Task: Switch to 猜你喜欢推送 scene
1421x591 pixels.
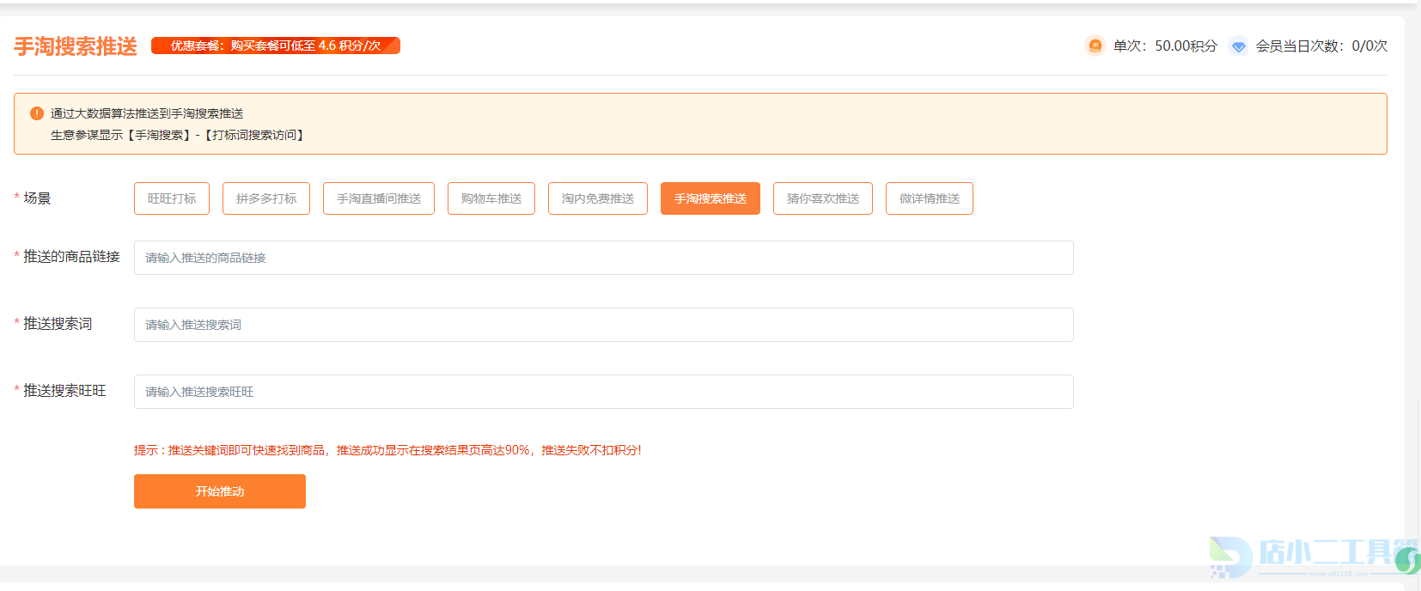Action: [x=823, y=198]
